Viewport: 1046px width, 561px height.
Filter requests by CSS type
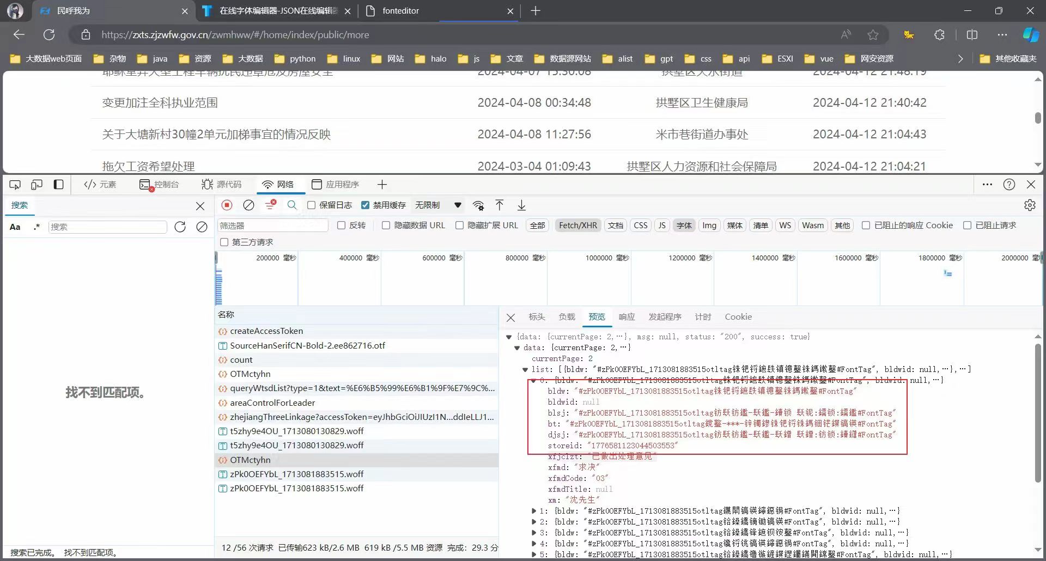pos(641,225)
